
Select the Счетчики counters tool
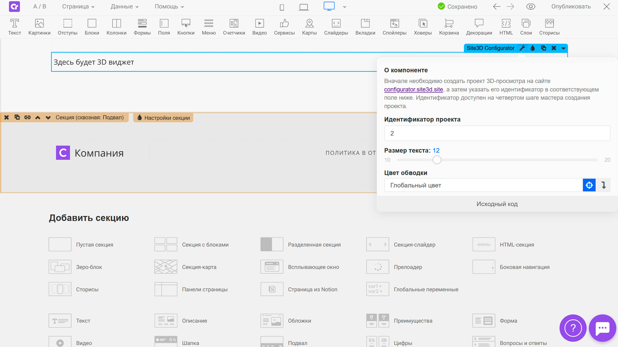click(234, 27)
